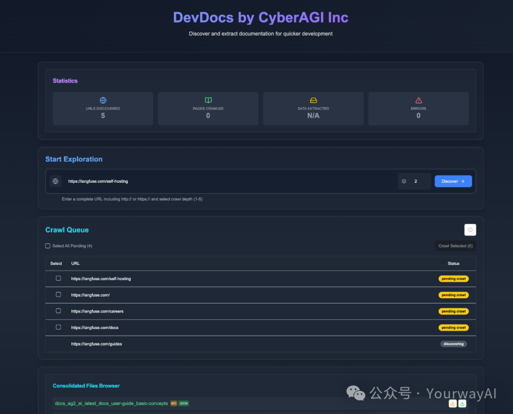
Task: Click the info icon in Crawl Queue
Action: tap(470, 230)
